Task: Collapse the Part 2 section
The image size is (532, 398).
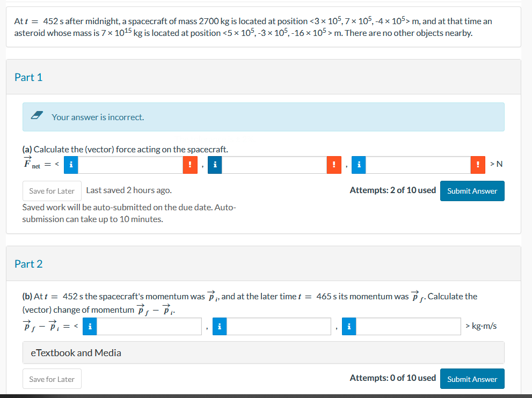Action: pos(29,263)
